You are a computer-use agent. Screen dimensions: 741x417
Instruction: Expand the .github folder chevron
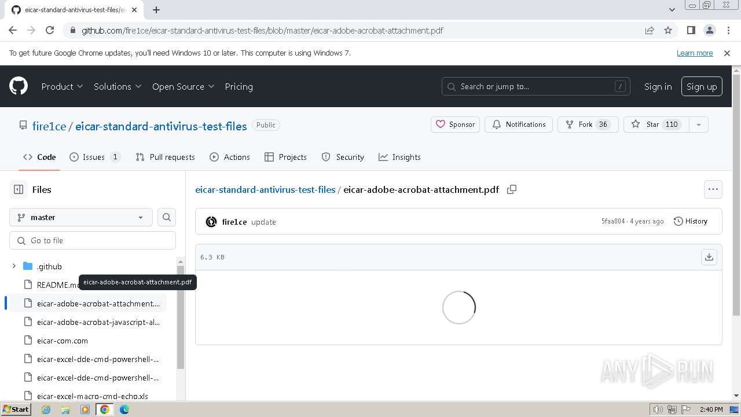point(14,266)
